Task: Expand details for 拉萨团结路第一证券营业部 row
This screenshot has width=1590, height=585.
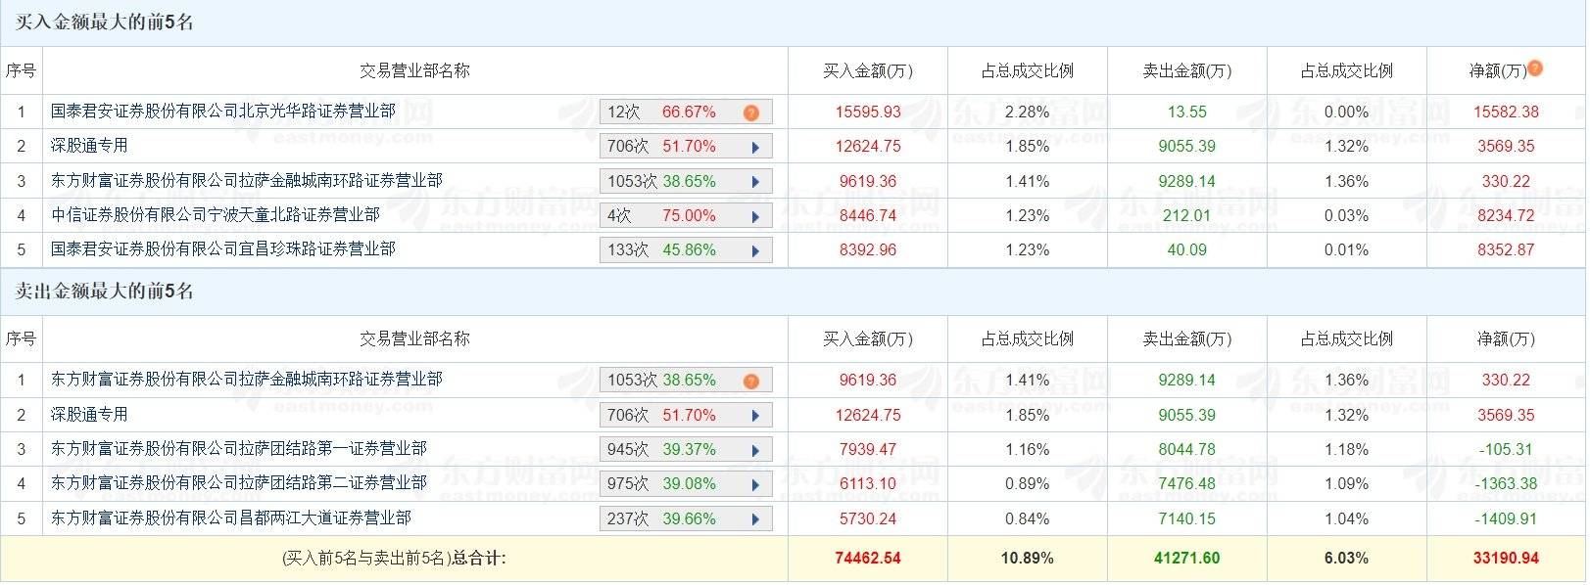Action: (x=754, y=449)
